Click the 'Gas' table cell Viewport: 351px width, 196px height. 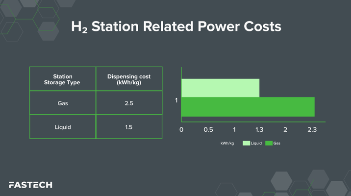tap(63, 103)
